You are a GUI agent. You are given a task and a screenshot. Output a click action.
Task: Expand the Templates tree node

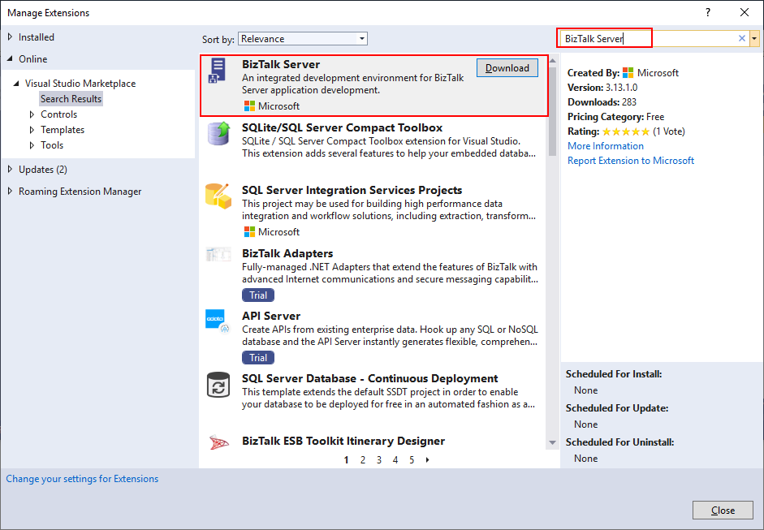point(32,130)
